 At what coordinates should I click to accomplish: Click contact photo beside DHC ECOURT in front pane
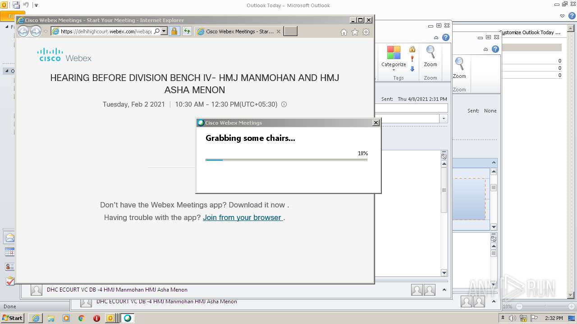(x=37, y=290)
